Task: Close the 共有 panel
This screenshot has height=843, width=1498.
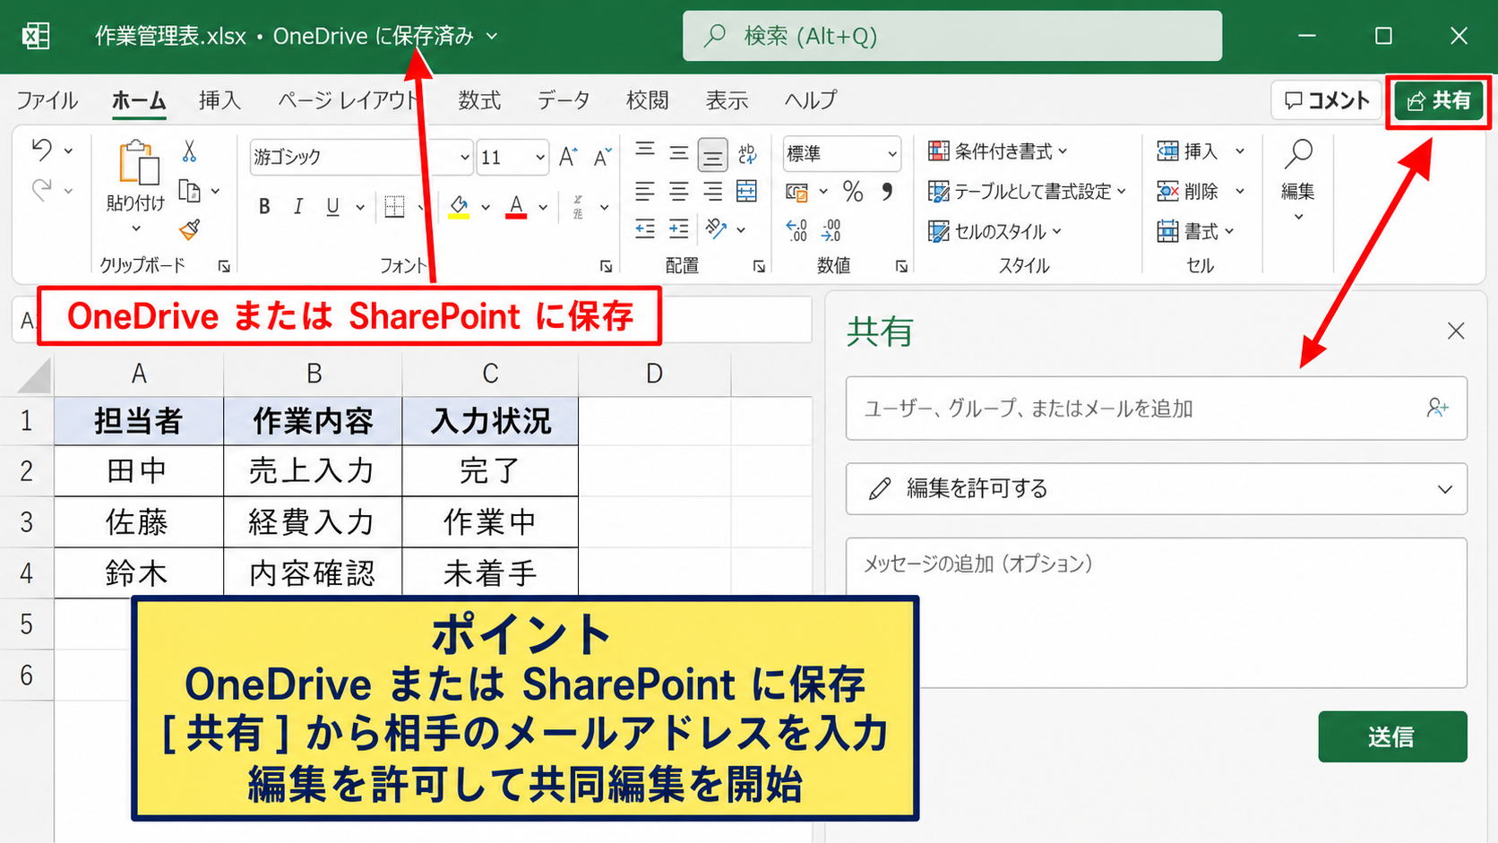Action: 1456,331
